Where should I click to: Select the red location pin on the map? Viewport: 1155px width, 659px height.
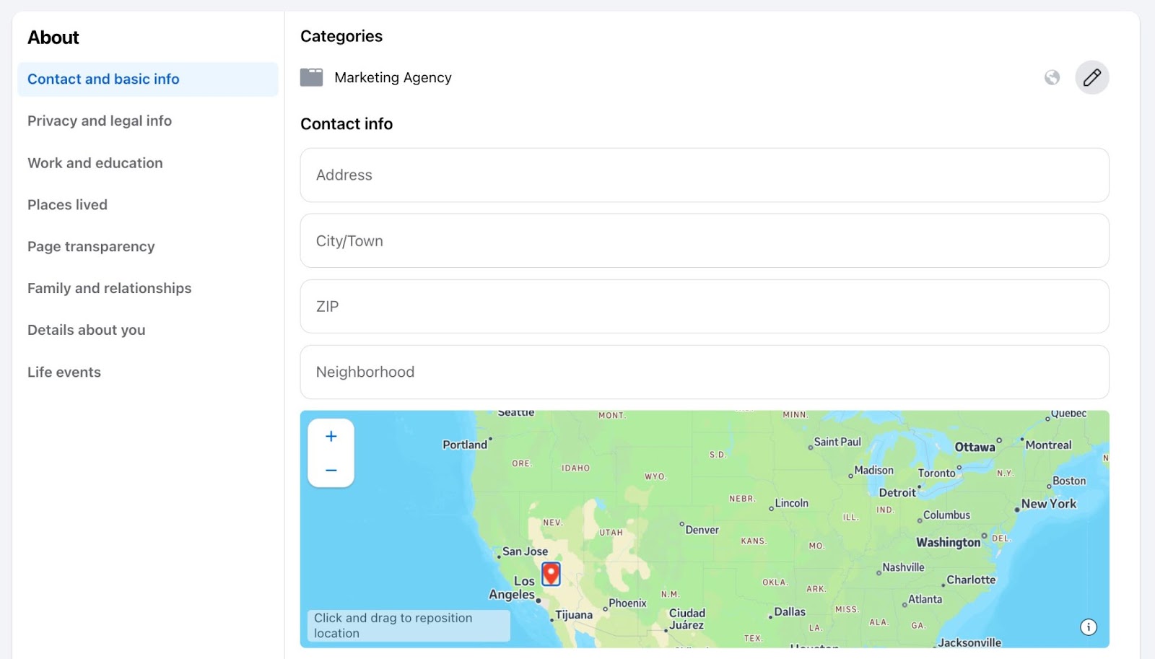552,572
